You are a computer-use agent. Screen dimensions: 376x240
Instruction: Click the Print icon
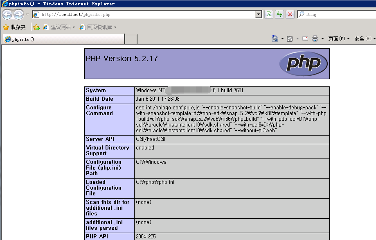[x=315, y=38]
